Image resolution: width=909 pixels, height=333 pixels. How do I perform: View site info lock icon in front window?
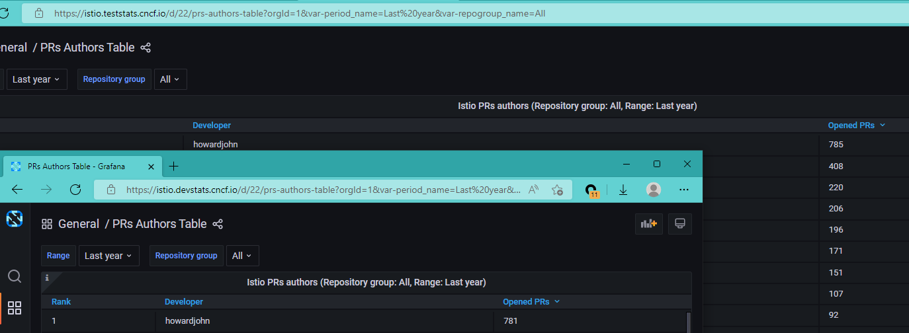point(112,190)
